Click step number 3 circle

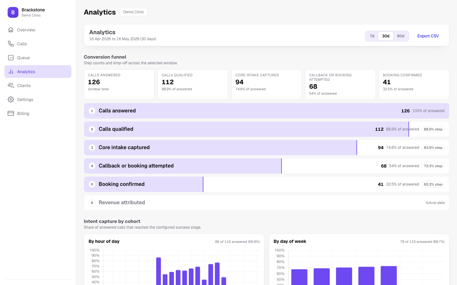click(x=92, y=148)
